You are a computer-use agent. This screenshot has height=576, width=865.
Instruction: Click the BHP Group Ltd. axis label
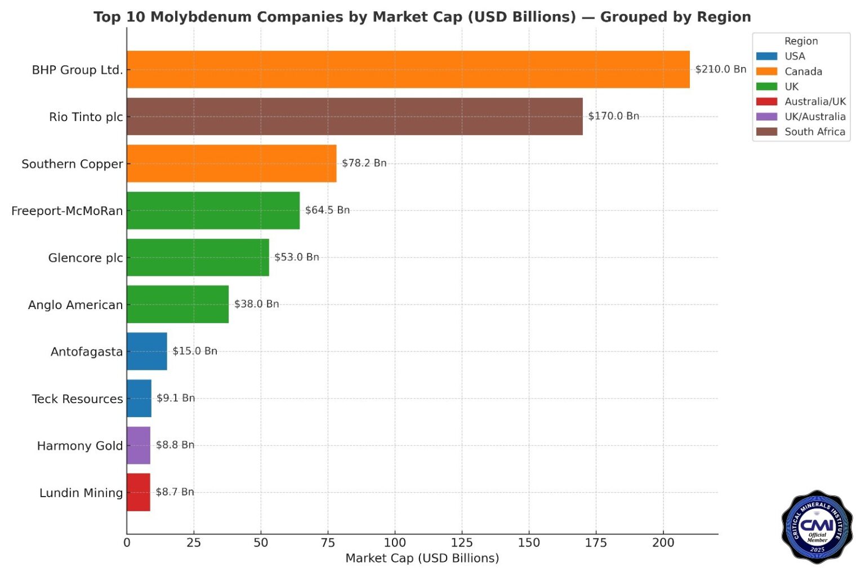pyautogui.click(x=77, y=70)
